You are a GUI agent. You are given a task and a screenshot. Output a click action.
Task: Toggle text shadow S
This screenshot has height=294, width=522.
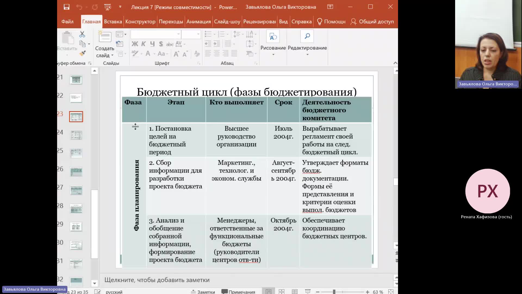point(161,44)
